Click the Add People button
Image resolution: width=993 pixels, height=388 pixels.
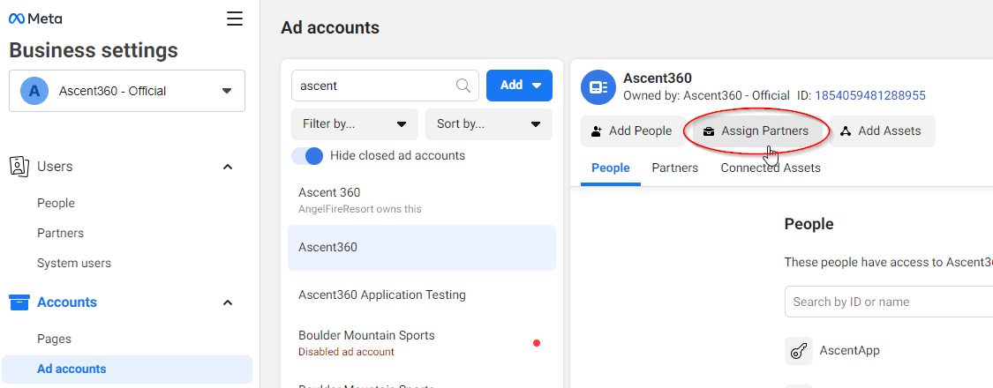pos(631,131)
